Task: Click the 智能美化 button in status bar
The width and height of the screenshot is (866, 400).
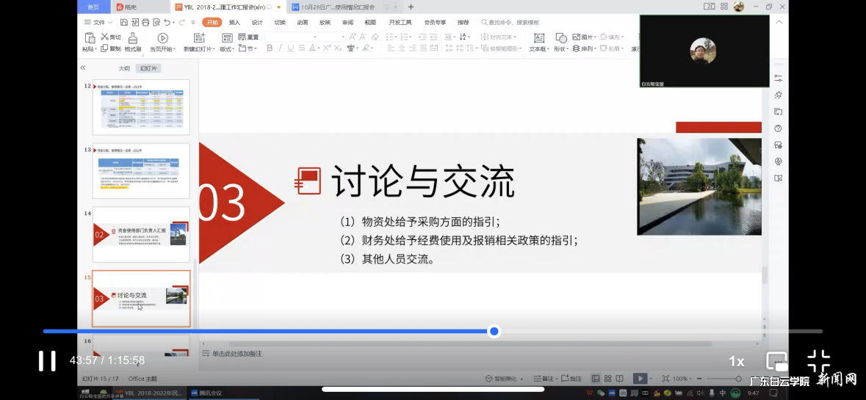Action: (504, 379)
